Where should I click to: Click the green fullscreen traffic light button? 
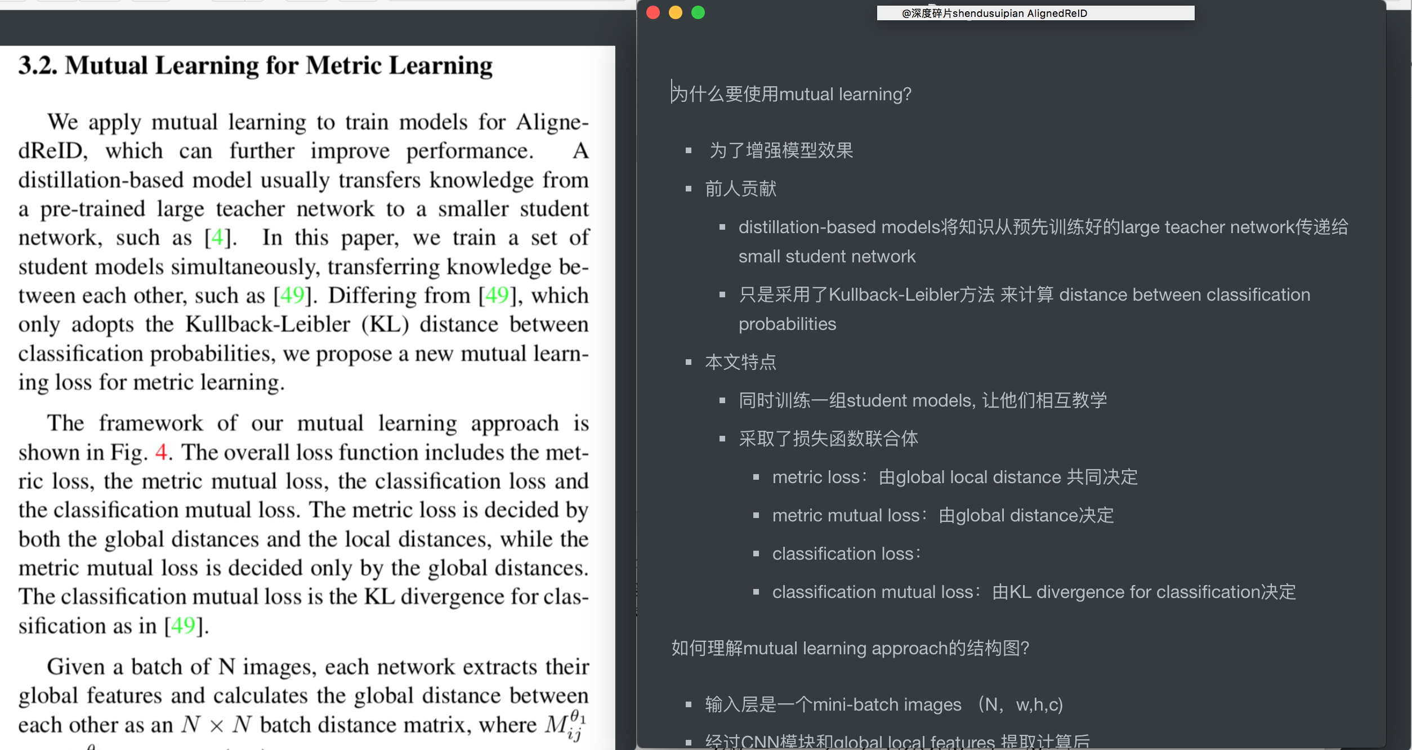pyautogui.click(x=698, y=12)
